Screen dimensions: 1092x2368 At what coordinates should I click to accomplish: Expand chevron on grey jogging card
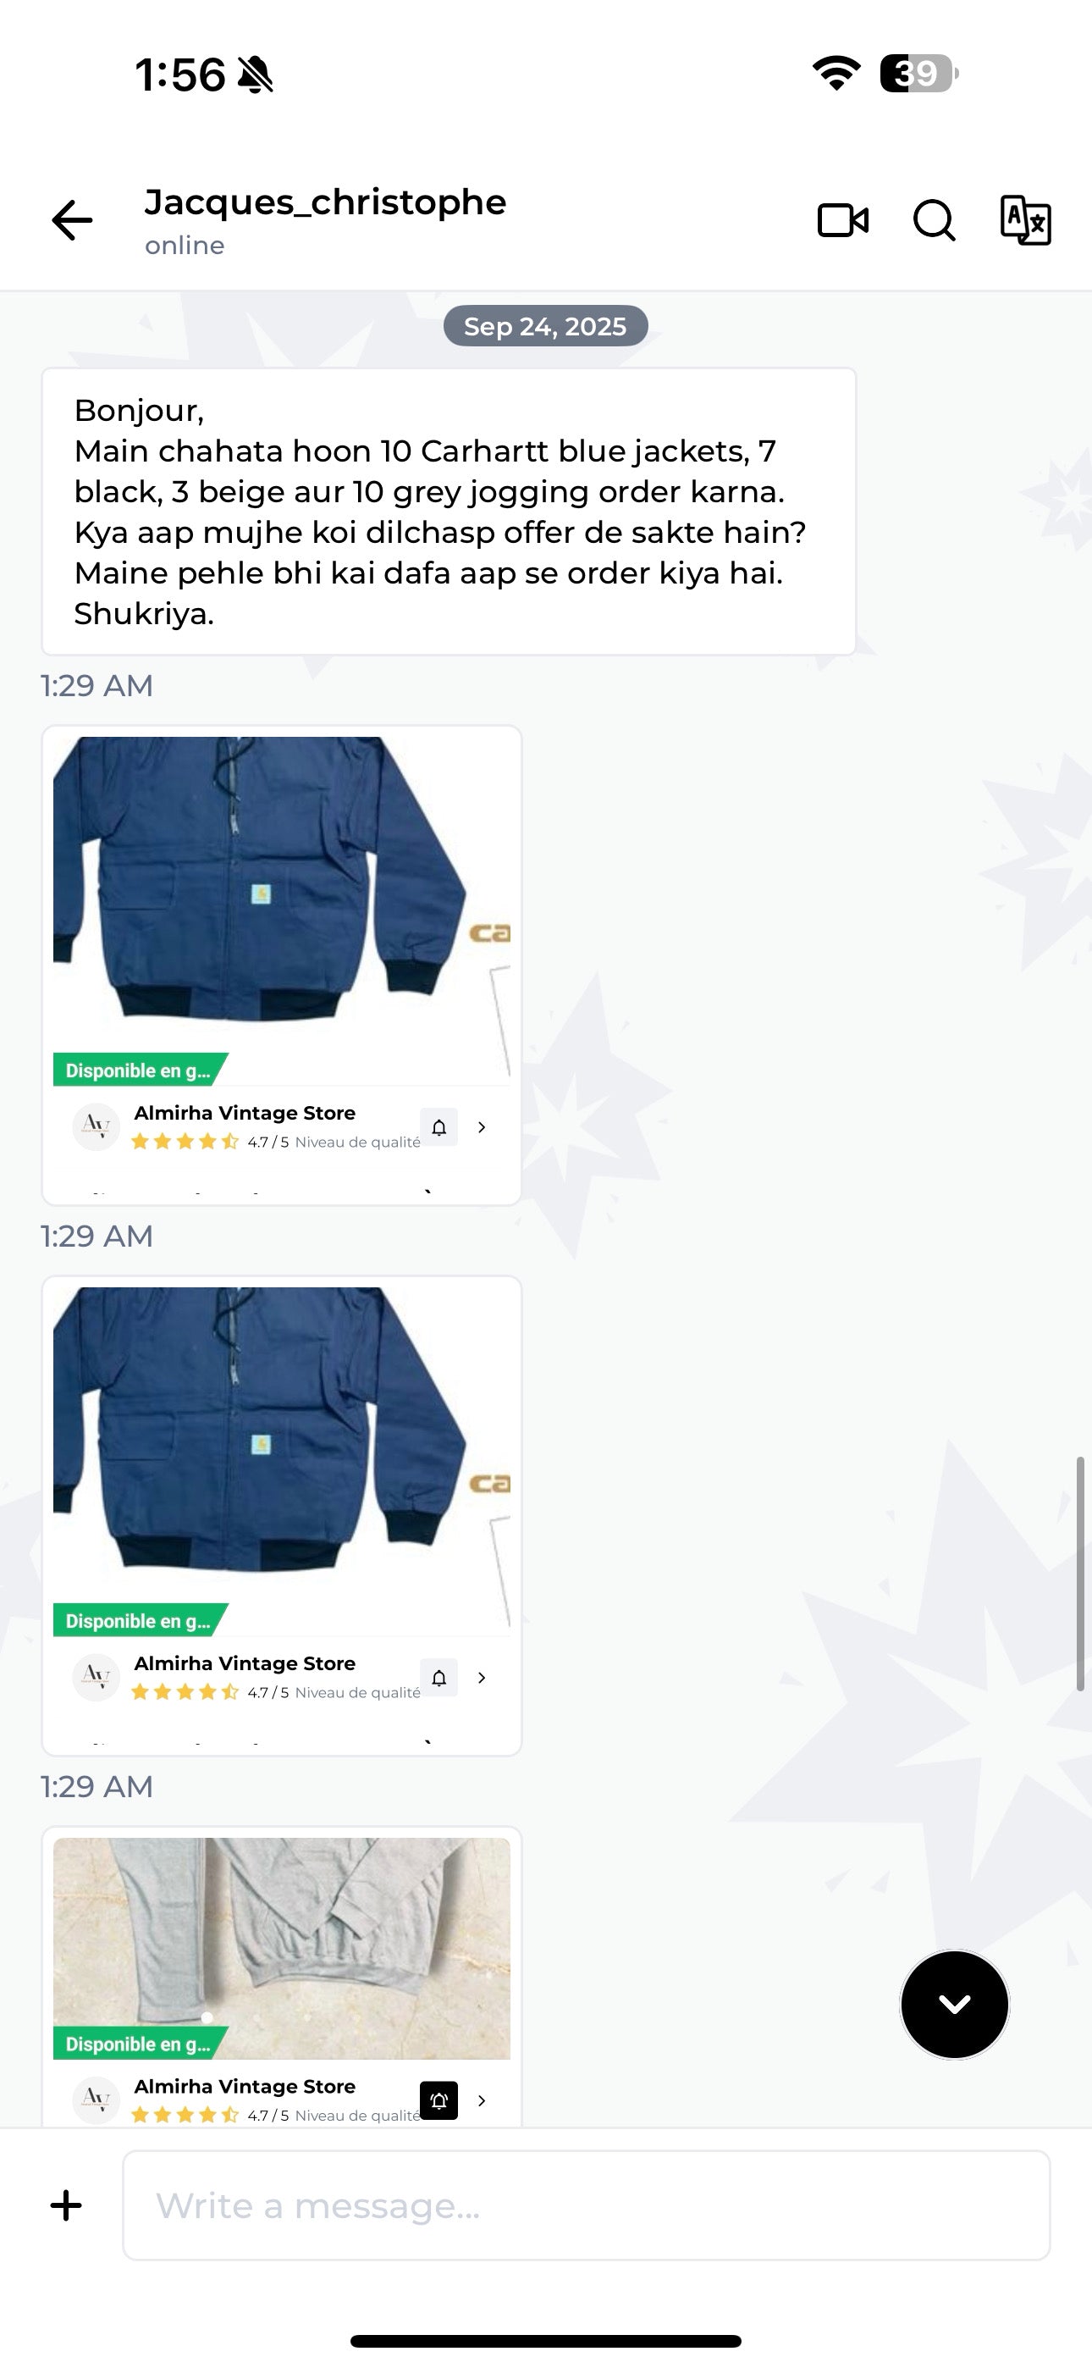pos(482,2100)
